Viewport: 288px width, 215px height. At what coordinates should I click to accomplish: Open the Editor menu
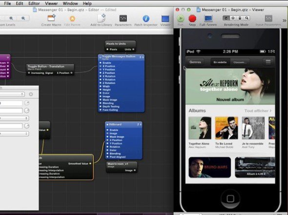[x=34, y=3]
